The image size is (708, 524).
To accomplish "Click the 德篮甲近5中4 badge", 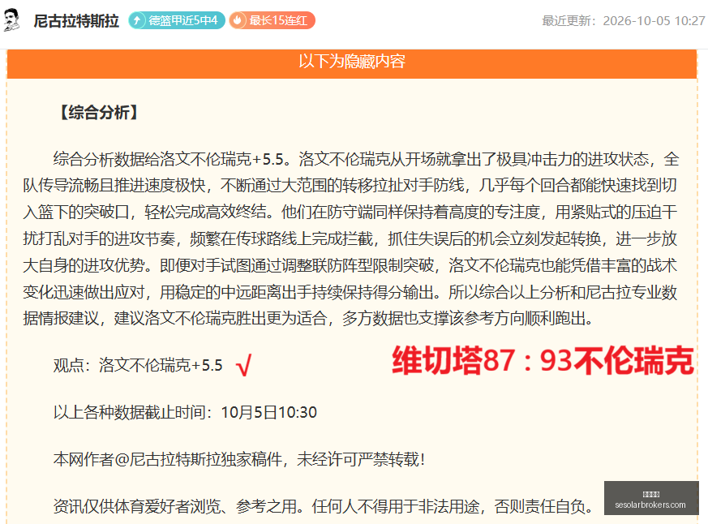I will (177, 20).
